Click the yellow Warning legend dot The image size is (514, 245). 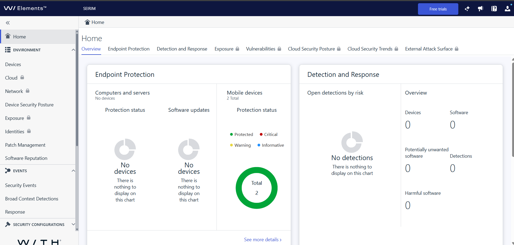(231, 145)
